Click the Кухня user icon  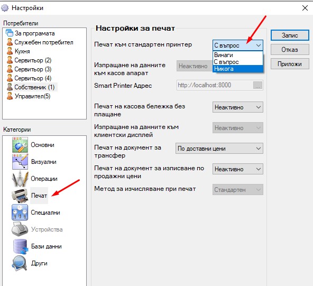[10, 51]
